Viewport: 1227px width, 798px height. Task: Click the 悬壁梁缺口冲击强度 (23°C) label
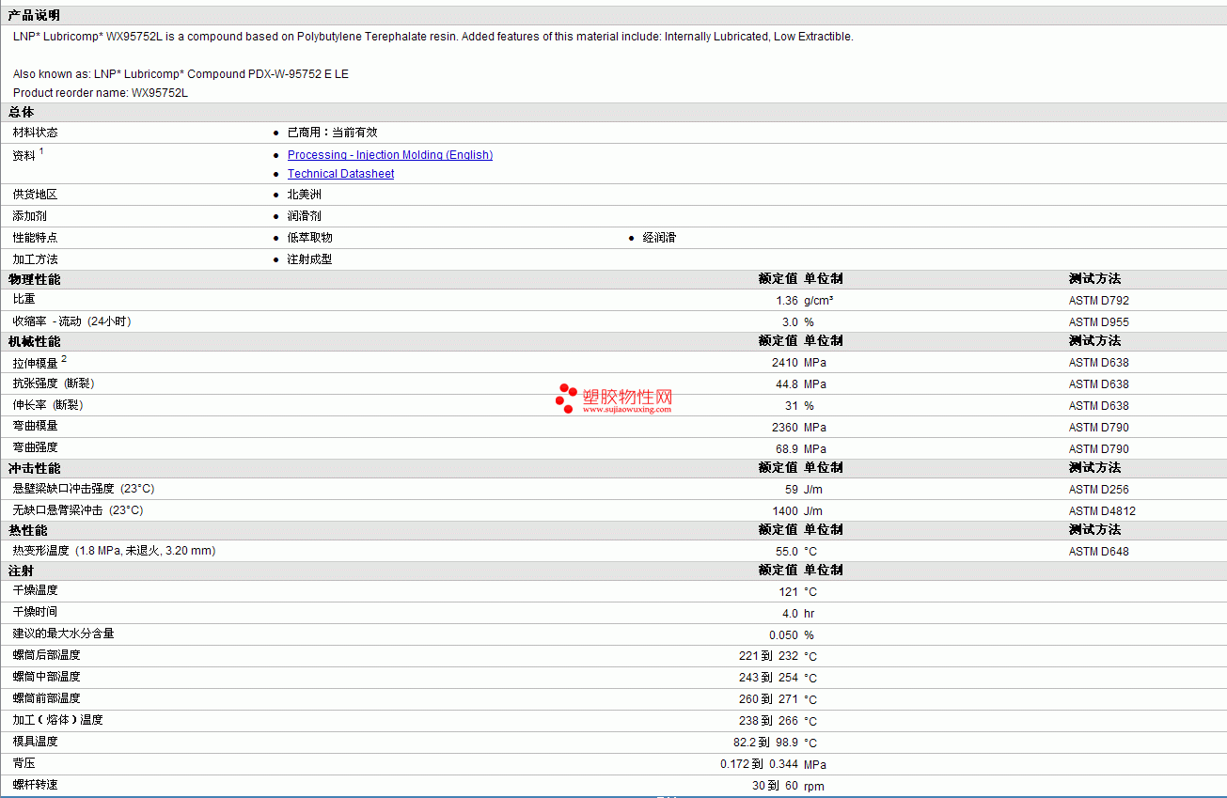[84, 489]
